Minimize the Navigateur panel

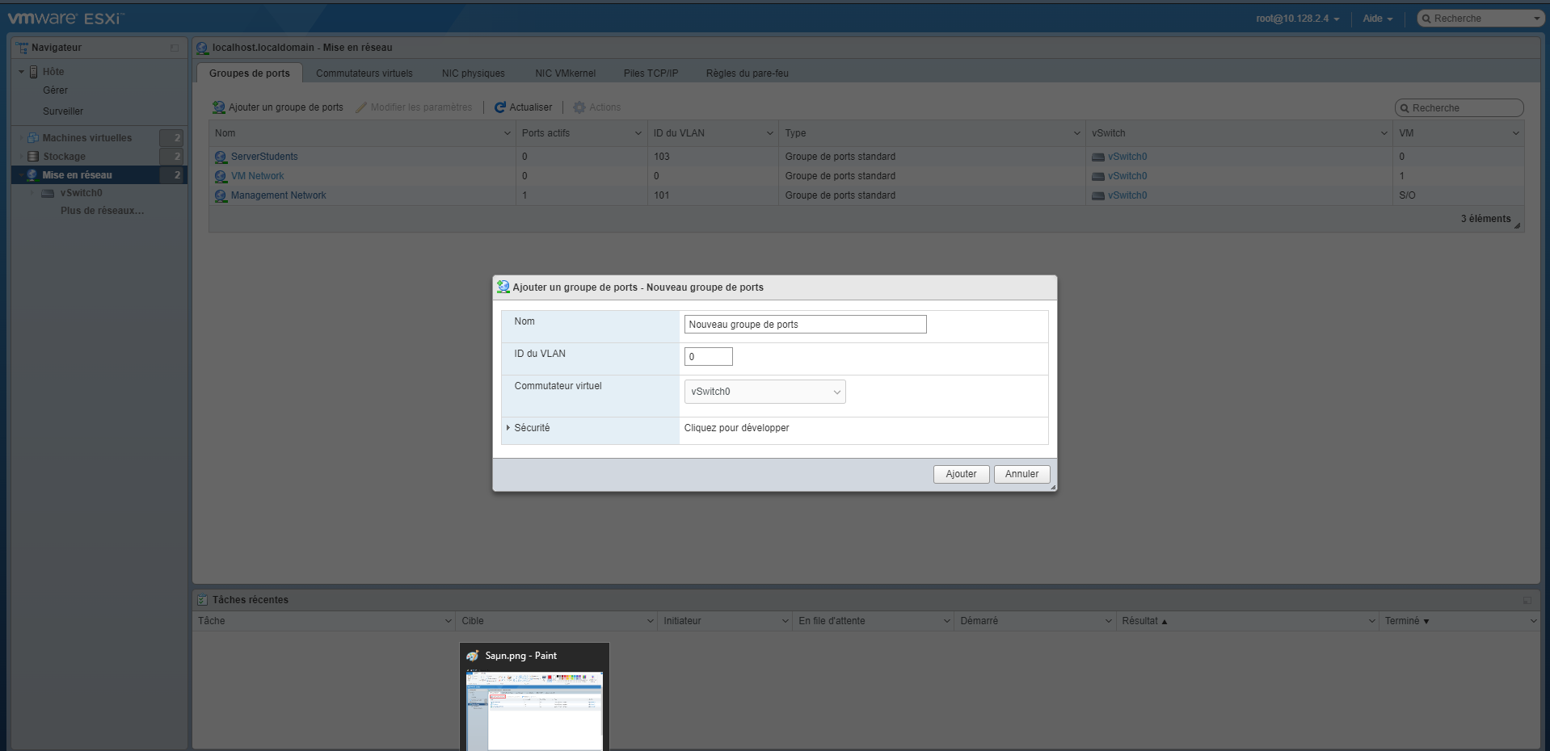tap(175, 48)
